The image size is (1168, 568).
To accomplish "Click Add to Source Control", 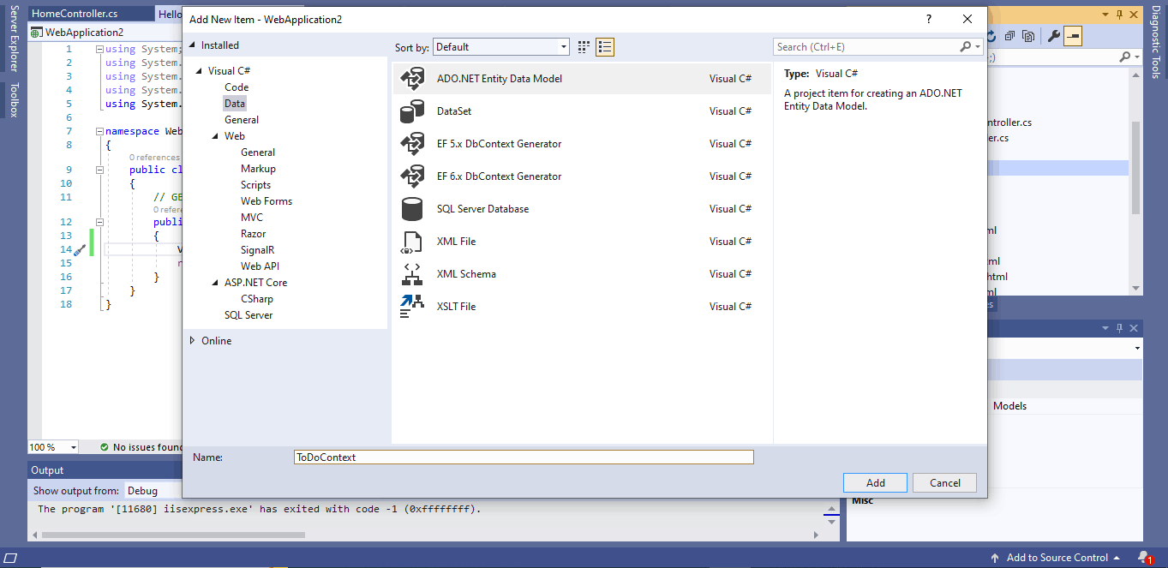I will click(1057, 558).
